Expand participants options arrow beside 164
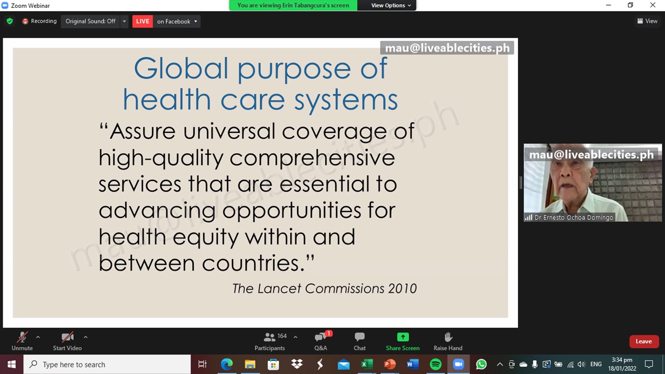Viewport: 665px width, 374px height. click(x=295, y=337)
